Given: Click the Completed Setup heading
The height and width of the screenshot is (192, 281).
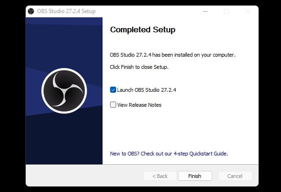Looking at the screenshot, I should tap(143, 30).
